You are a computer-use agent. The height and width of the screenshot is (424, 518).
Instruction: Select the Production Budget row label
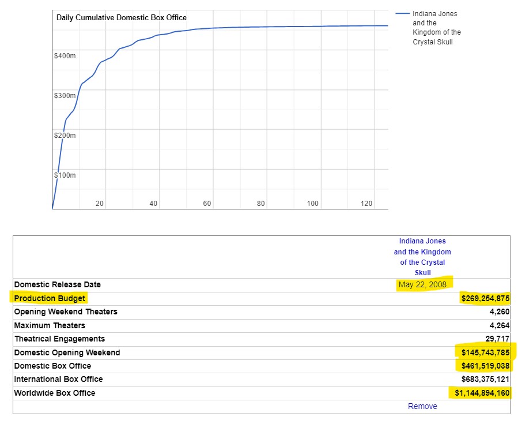[50, 298]
